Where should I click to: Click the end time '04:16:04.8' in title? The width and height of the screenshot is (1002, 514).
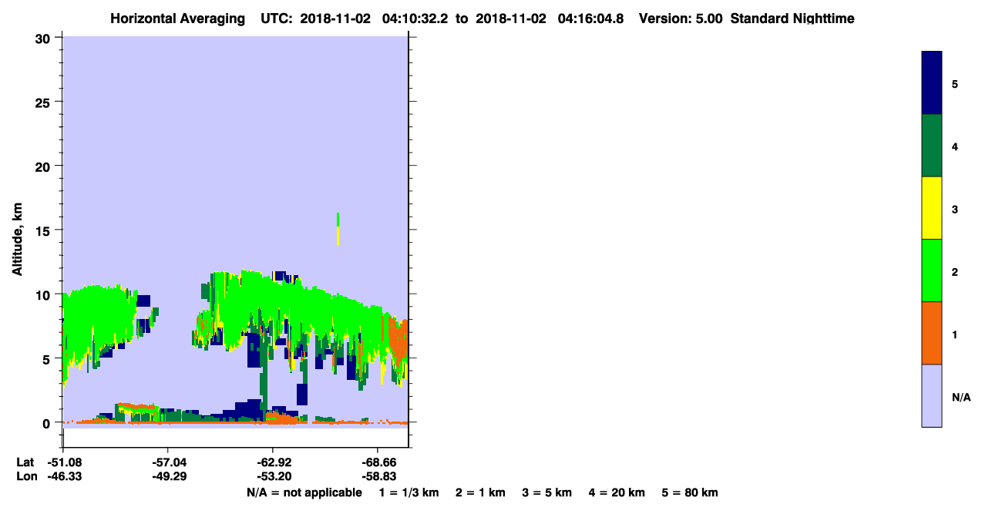click(592, 18)
